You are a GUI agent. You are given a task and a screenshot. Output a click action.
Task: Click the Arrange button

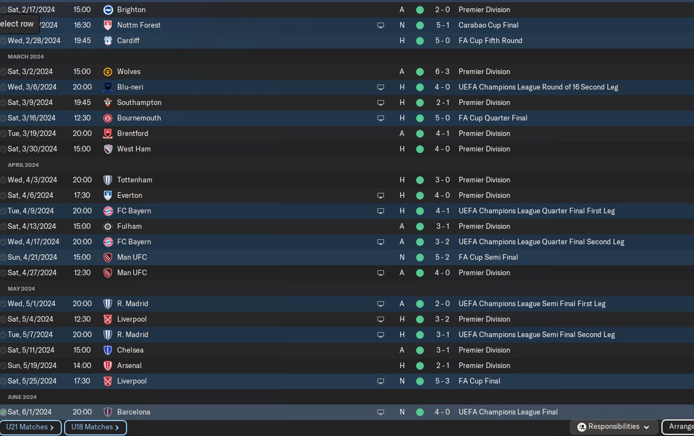[678, 427]
